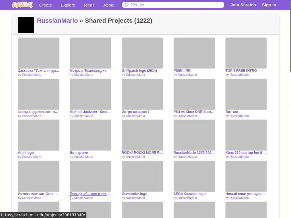This screenshot has width=291, height=218.
Task: Open the ROCK! ROCK! MORE R... project
Action: click(x=142, y=152)
